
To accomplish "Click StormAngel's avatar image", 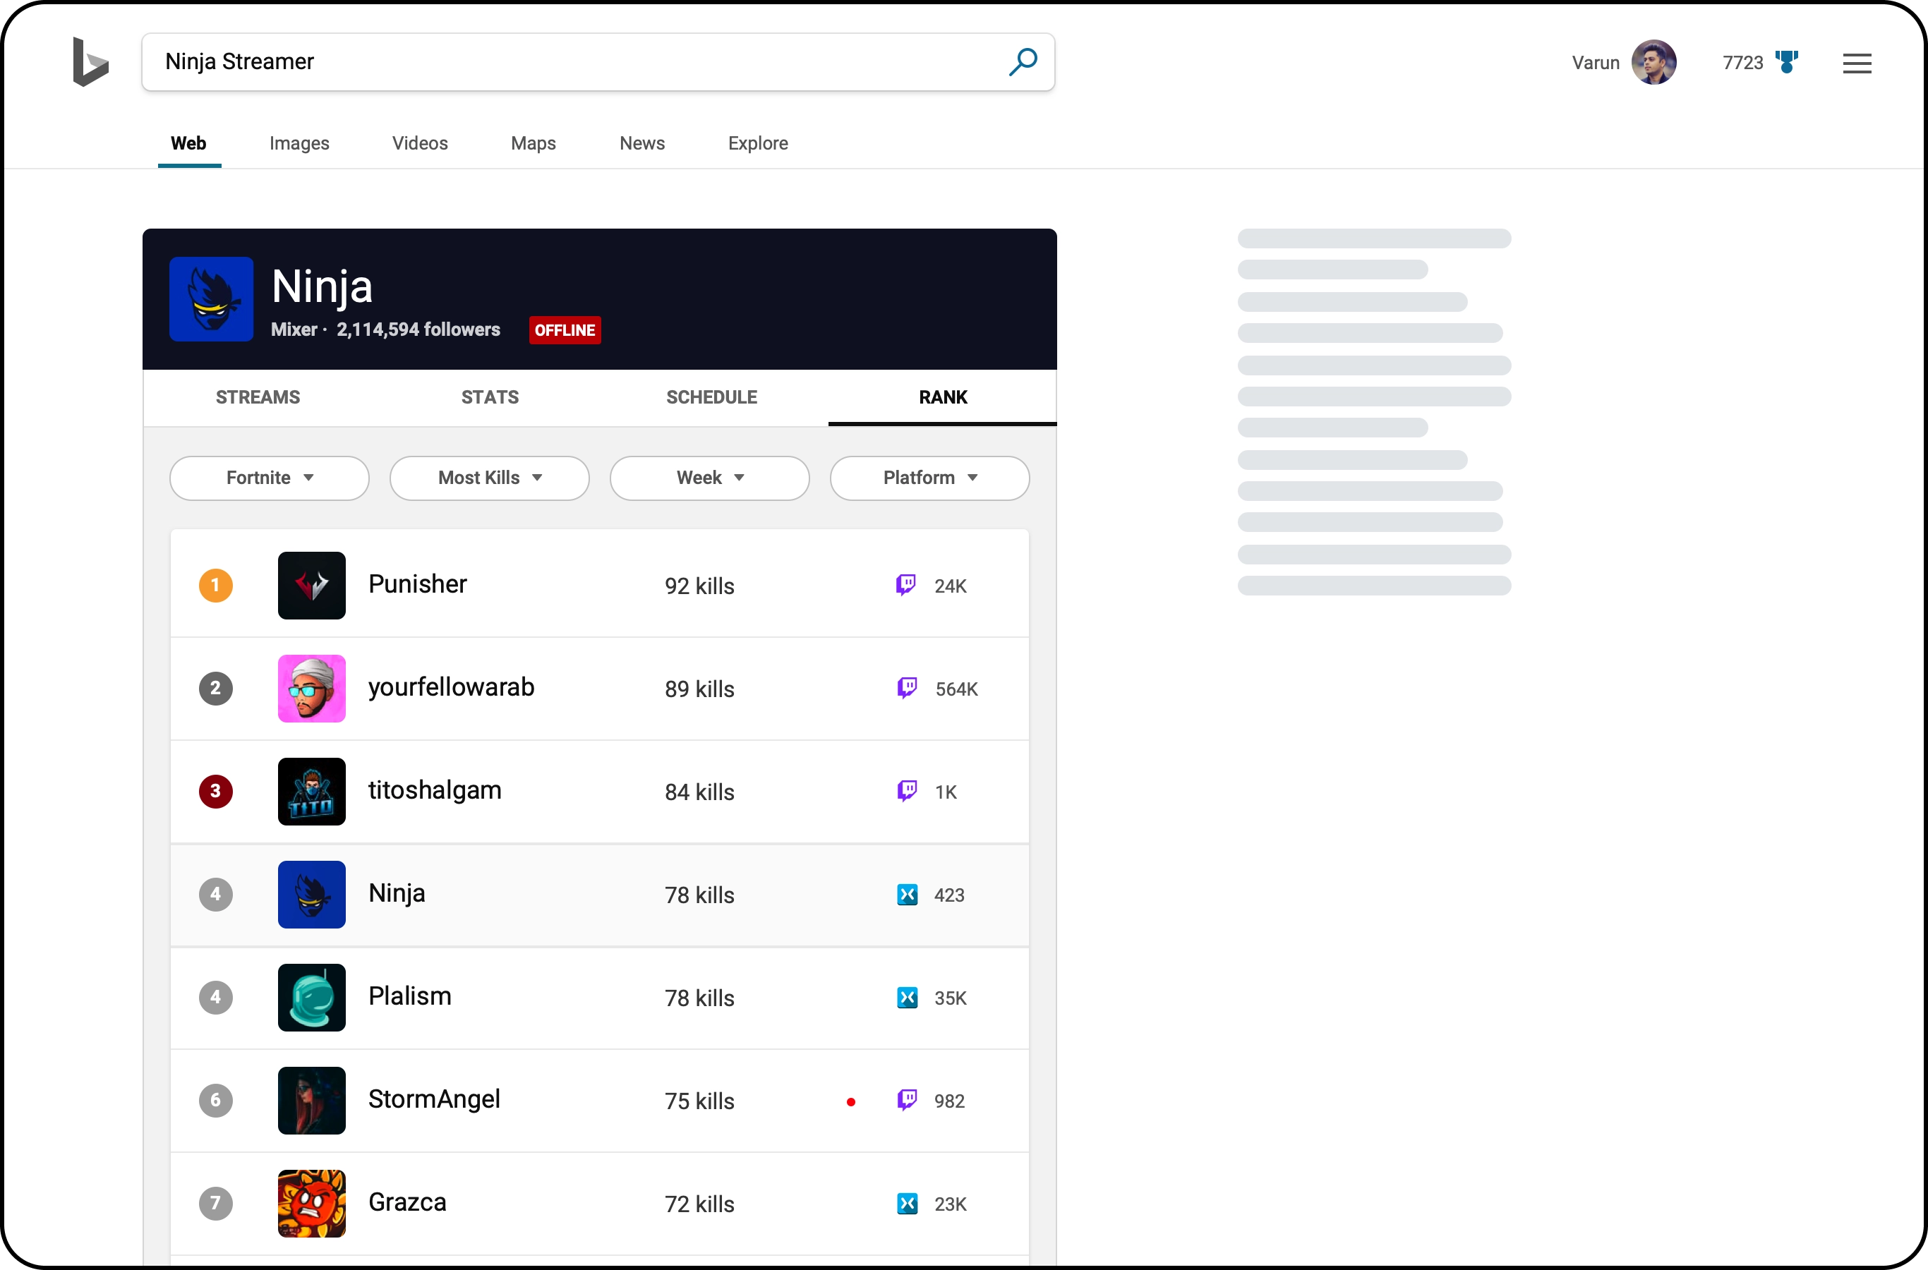I will point(312,1100).
